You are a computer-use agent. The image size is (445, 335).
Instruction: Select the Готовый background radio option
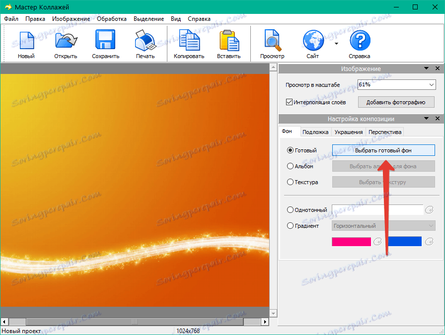pyautogui.click(x=290, y=150)
